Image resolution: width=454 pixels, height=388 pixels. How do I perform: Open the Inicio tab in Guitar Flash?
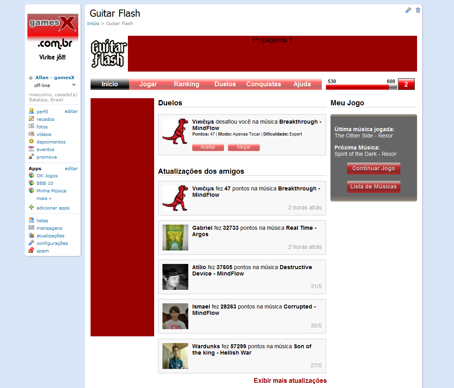[x=110, y=84]
